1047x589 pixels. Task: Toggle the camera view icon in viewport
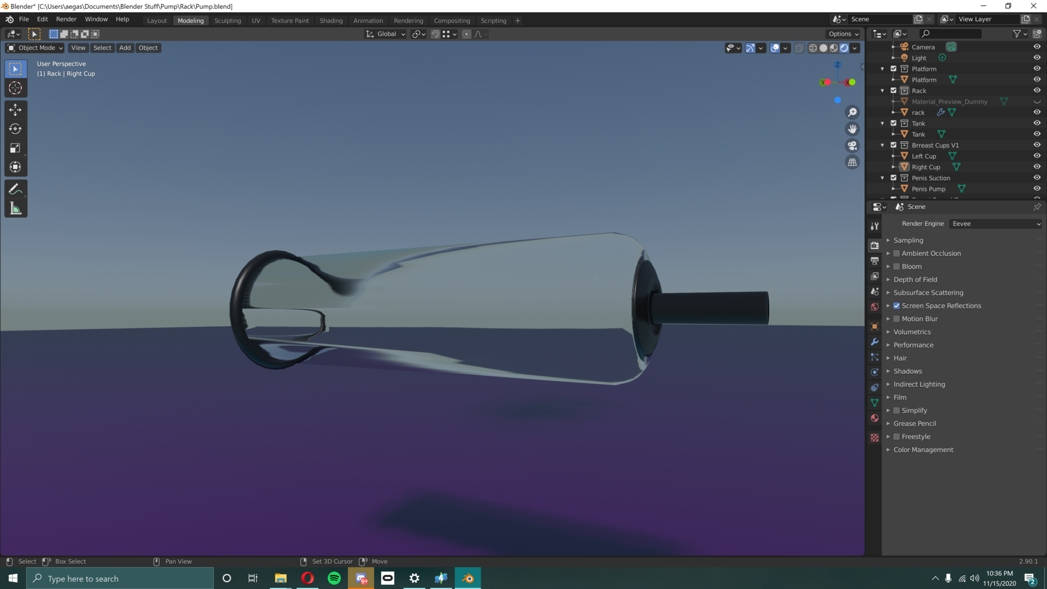[x=852, y=146]
